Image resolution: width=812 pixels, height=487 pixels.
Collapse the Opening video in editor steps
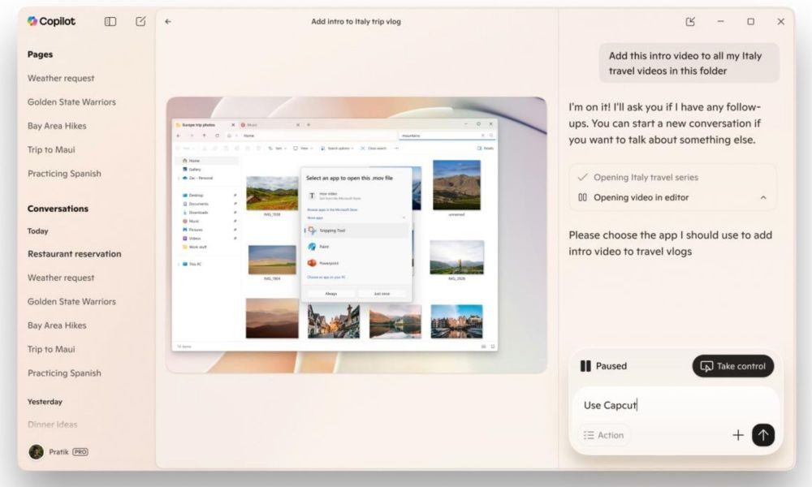[x=762, y=197]
